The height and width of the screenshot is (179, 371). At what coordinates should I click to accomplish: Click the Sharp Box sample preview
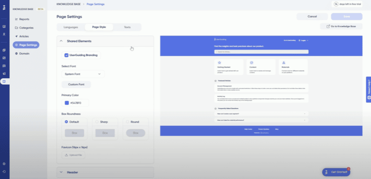105,133
